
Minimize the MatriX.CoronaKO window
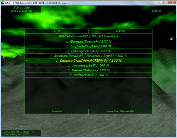[161, 2]
